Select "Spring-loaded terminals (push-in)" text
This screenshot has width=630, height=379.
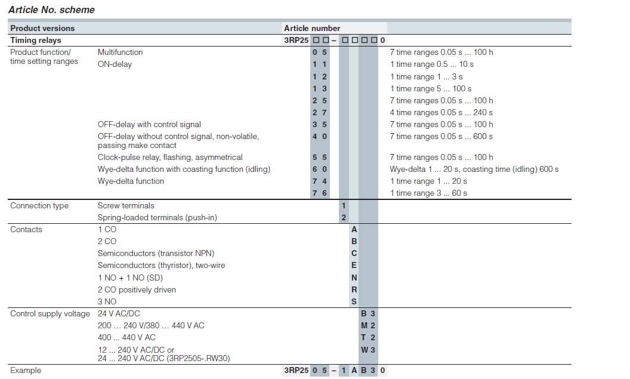pos(157,218)
